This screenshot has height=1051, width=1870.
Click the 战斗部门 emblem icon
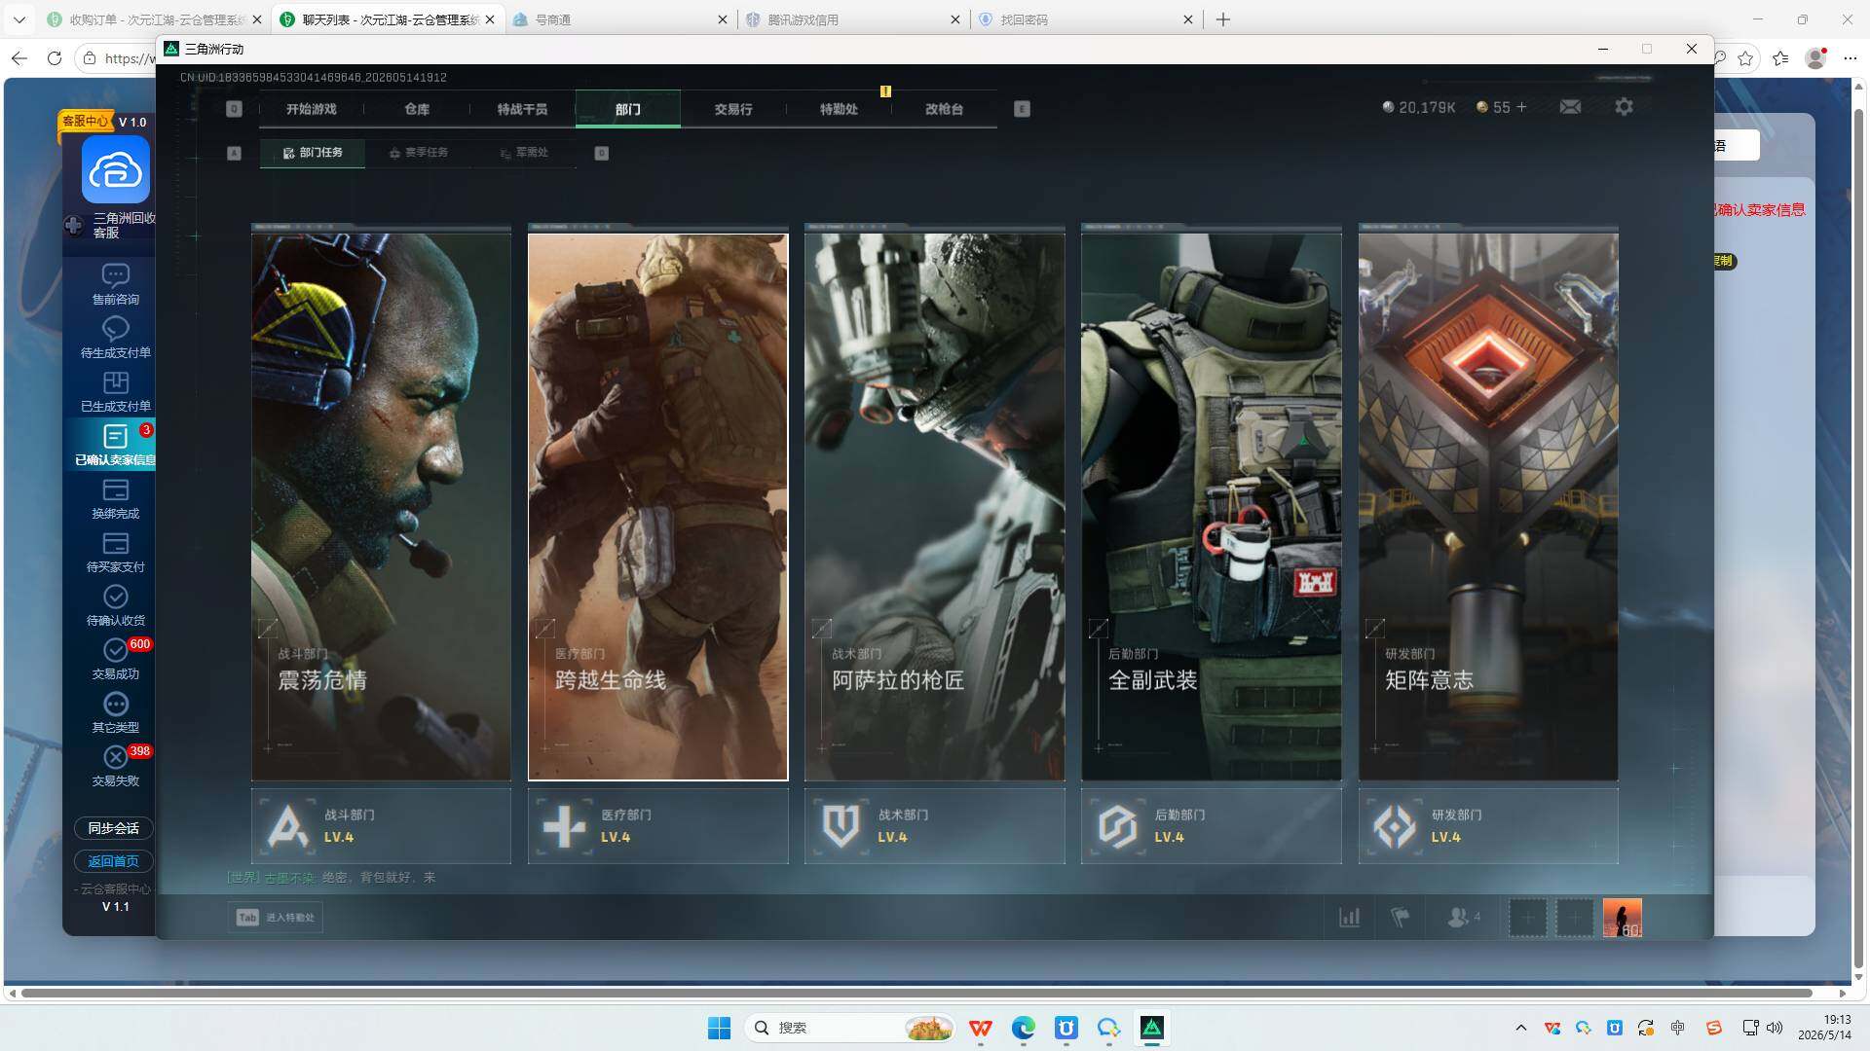point(287,826)
